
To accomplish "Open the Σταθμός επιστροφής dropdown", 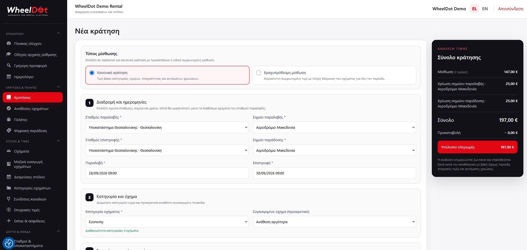I will [x=167, y=150].
